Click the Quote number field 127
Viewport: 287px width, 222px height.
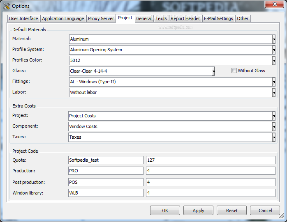211,160
